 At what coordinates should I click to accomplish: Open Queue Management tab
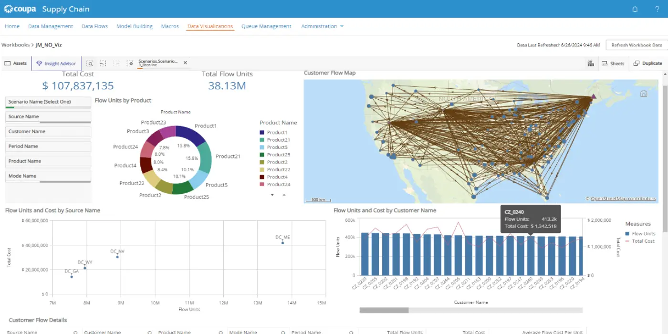[x=266, y=26]
